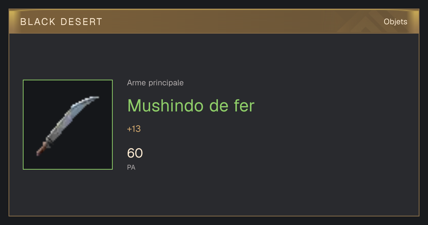Viewport: 428px width, 225px height.
Task: Click the word fer in the item title
Action: (244, 105)
